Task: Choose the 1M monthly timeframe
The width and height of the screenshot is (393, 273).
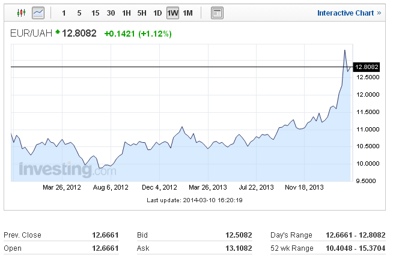Action: pos(187,13)
